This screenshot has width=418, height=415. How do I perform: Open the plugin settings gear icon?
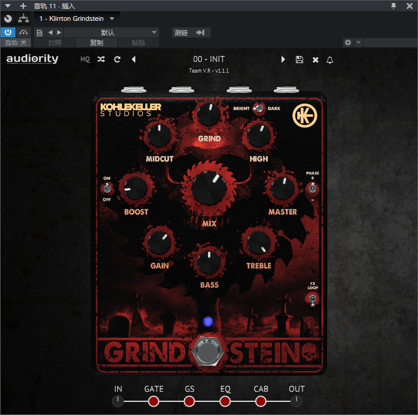pyautogui.click(x=348, y=42)
